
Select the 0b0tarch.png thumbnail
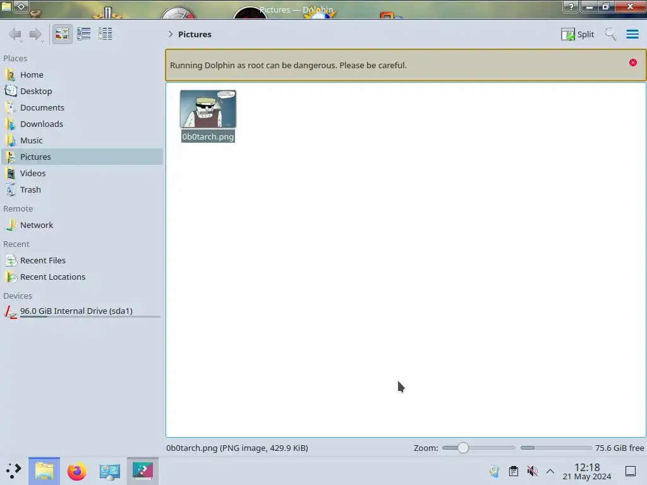click(x=208, y=109)
